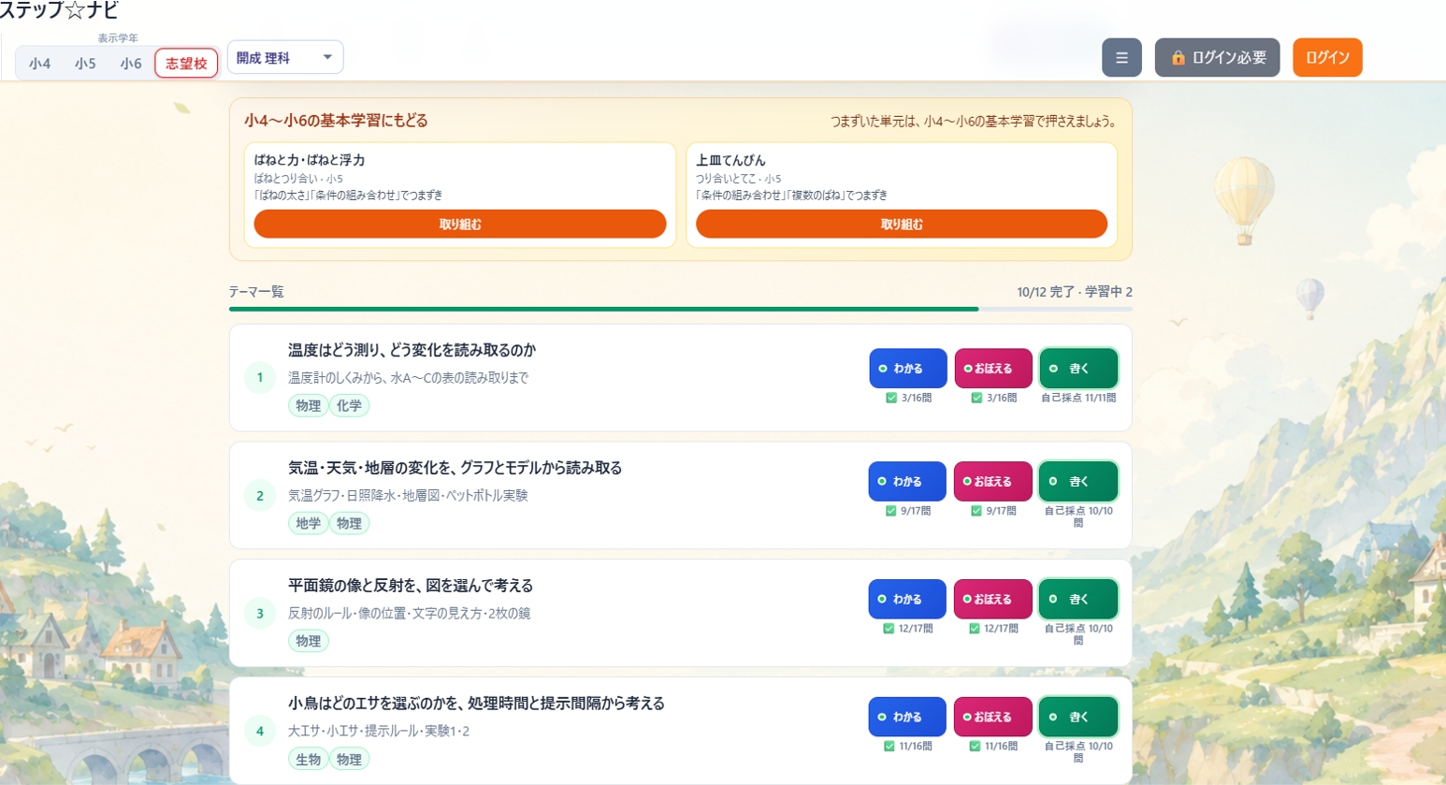This screenshot has height=785, width=1446.
Task: Click the 9/17問 checkmark under theme 2 わかる
Action: tap(890, 511)
